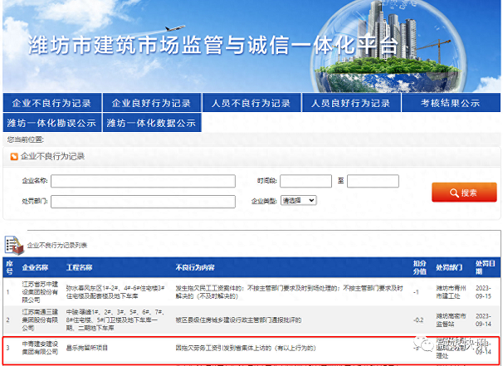Screen dimensions: 503x366
Task: Click the 序号 column header
Action: (x=9, y=267)
